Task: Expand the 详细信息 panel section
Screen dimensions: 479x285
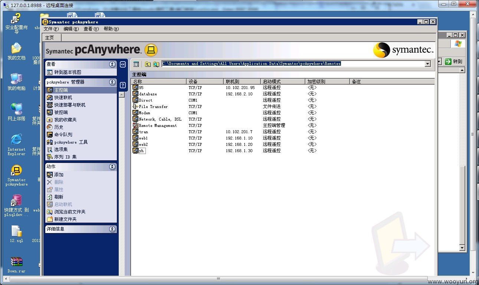Action: 112,229
